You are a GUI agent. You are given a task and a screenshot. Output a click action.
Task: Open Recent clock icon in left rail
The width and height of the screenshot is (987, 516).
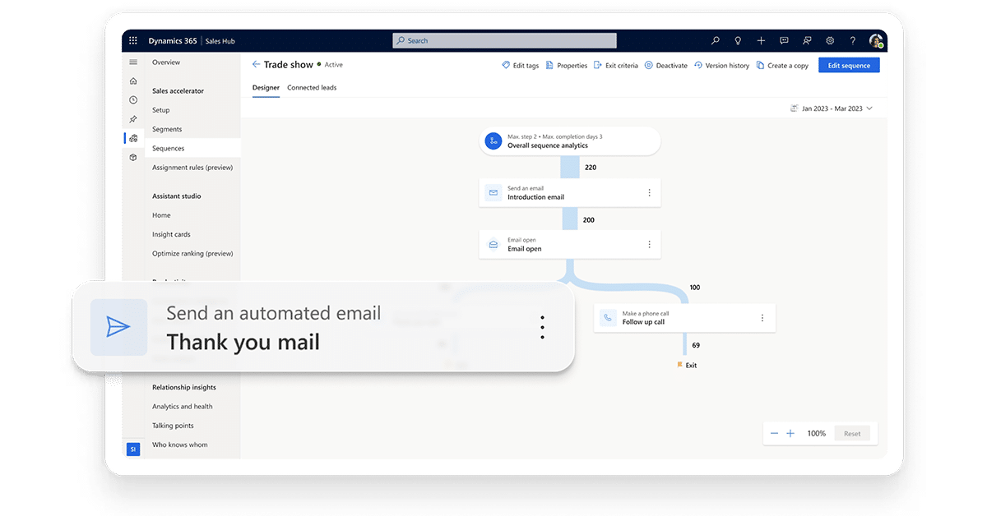[133, 100]
